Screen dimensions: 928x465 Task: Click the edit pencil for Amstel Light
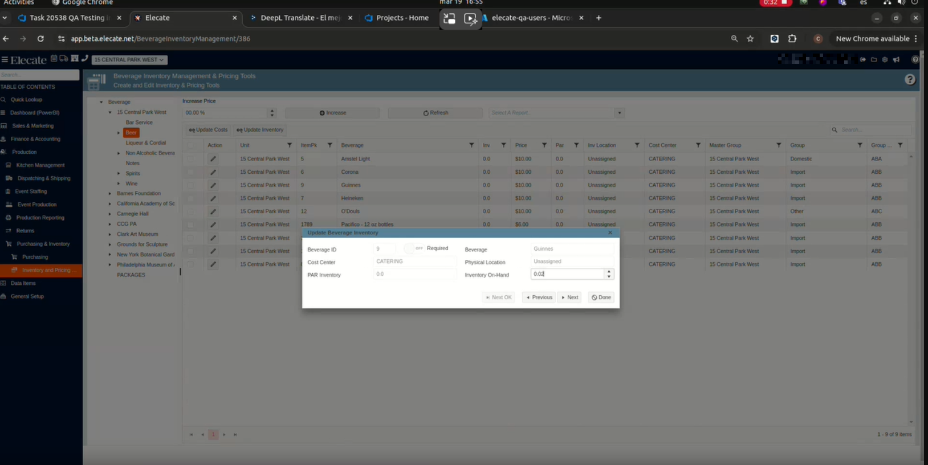coord(213,159)
